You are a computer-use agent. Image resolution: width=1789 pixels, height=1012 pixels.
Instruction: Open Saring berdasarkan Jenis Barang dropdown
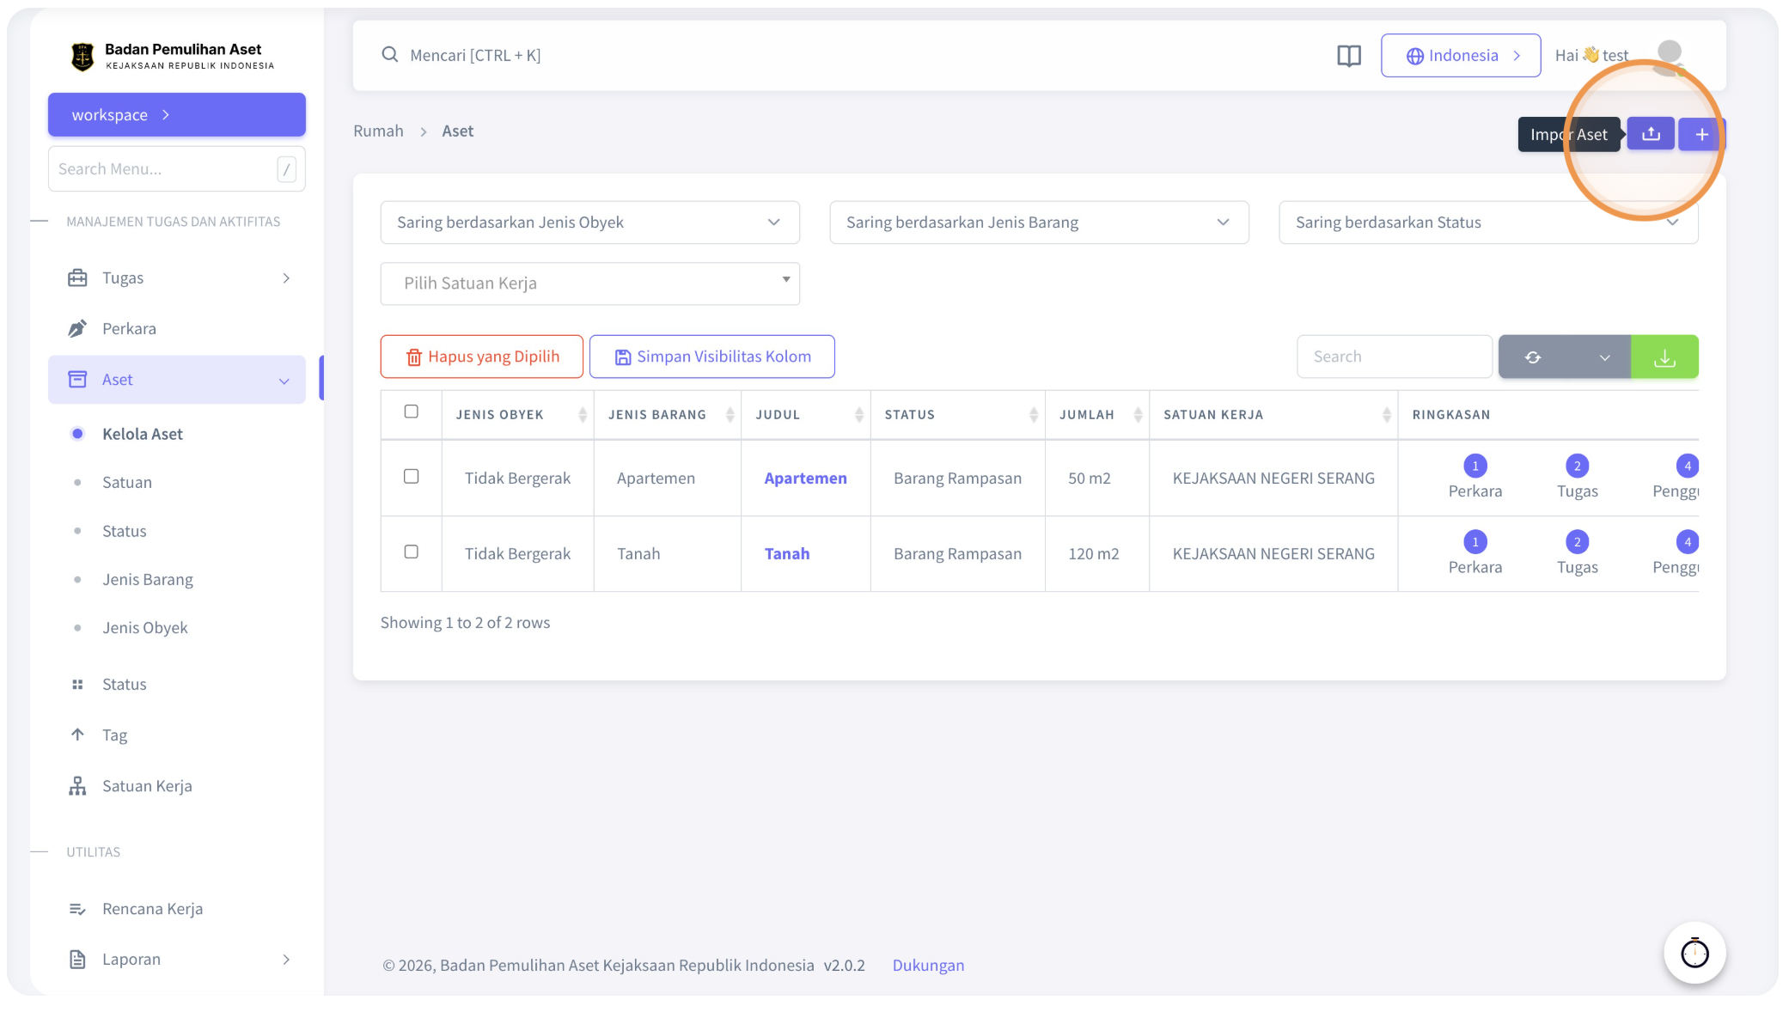1039,223
